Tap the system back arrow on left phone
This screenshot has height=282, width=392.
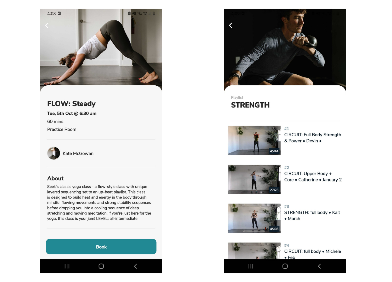tap(135, 266)
